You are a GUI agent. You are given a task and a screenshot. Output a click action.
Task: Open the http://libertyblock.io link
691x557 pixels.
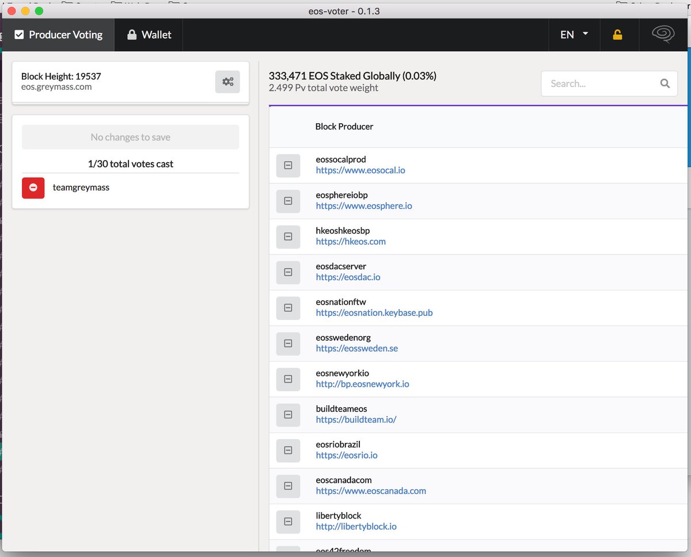point(356,527)
